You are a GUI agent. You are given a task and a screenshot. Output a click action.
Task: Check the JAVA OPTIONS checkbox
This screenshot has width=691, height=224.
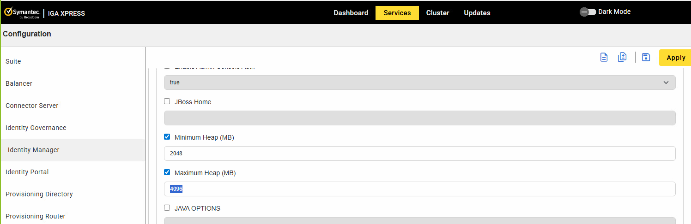[167, 208]
